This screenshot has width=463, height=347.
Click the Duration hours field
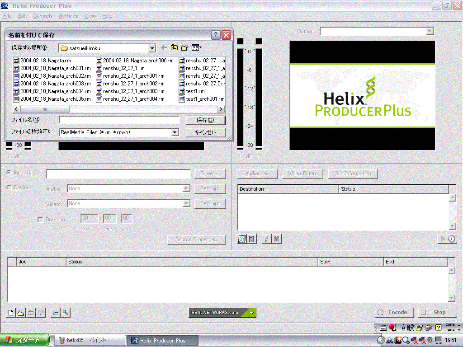coord(89,219)
